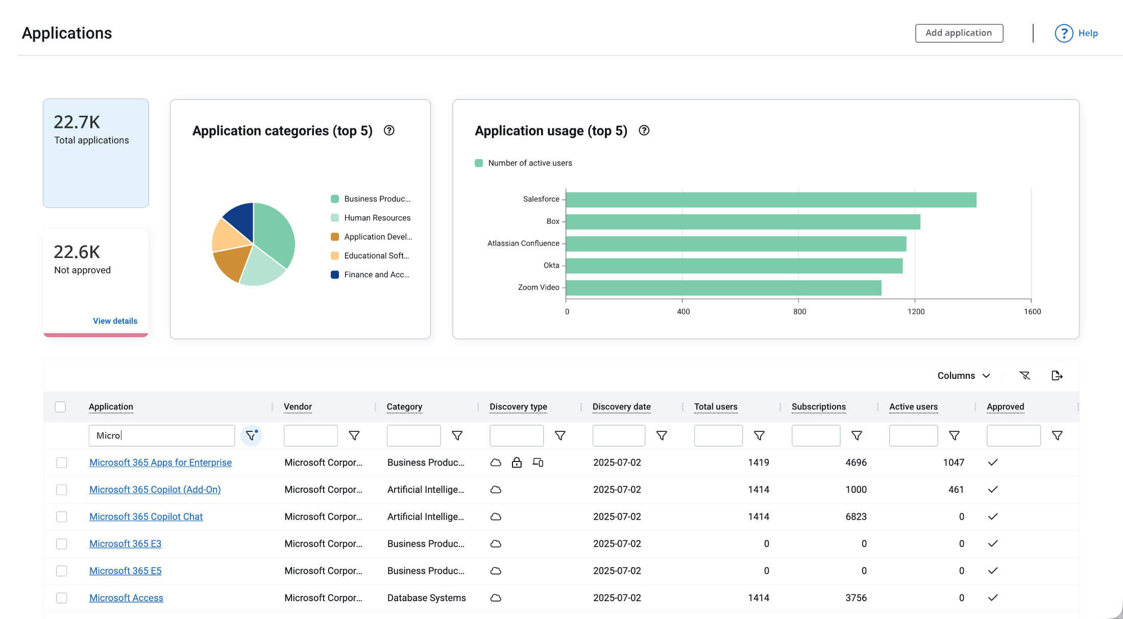Toggle the select-all checkbox in table header

pos(60,407)
